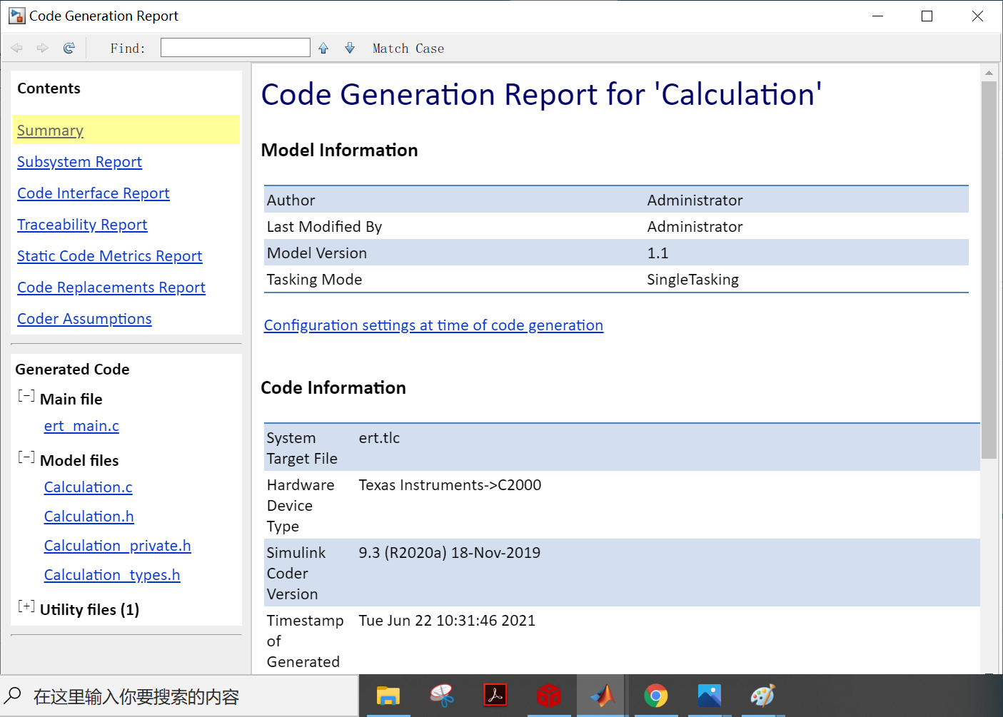Screen dimensions: 1003x717
Task: Open the Static Code Metrics Report
Action: (x=109, y=256)
